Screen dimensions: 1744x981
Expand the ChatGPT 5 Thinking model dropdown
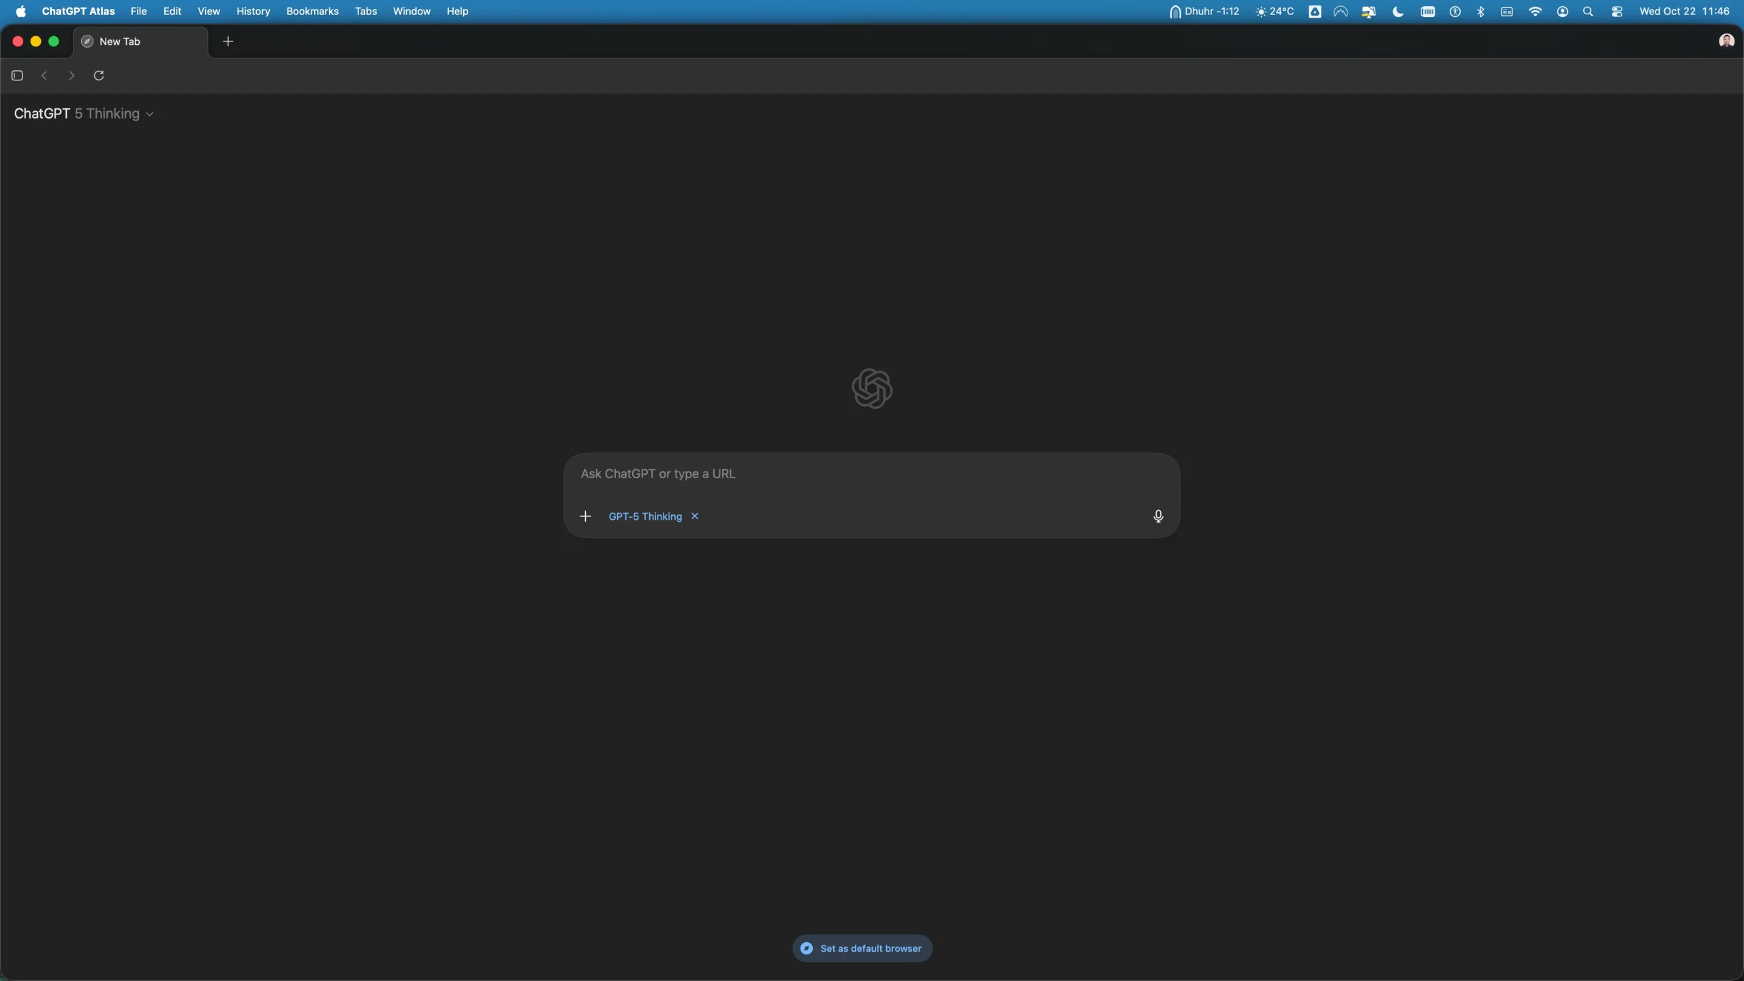pos(84,114)
